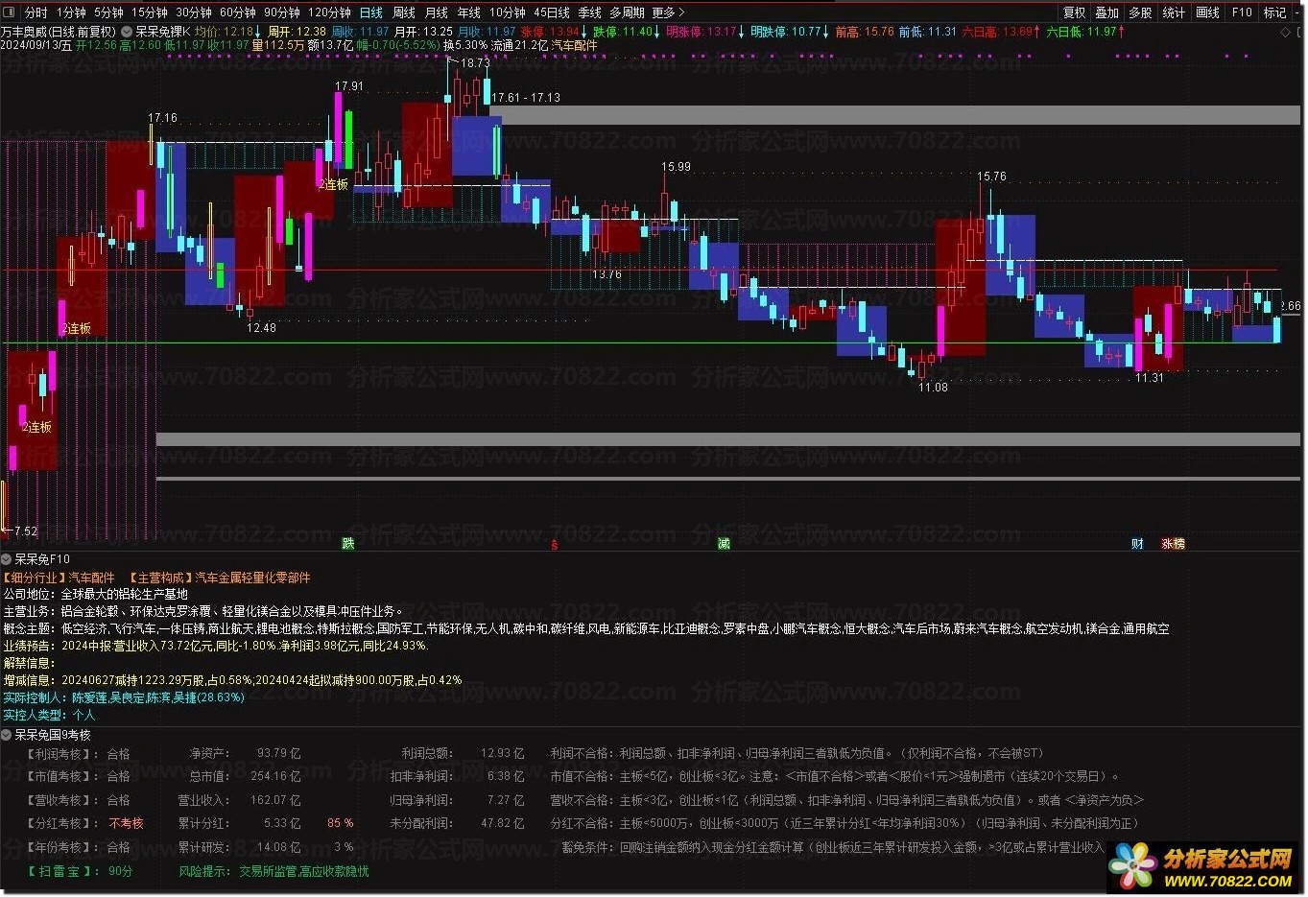Screen dimensions: 1308x897
Task: Click the 【年份考核】 row label
Action: (x=61, y=847)
